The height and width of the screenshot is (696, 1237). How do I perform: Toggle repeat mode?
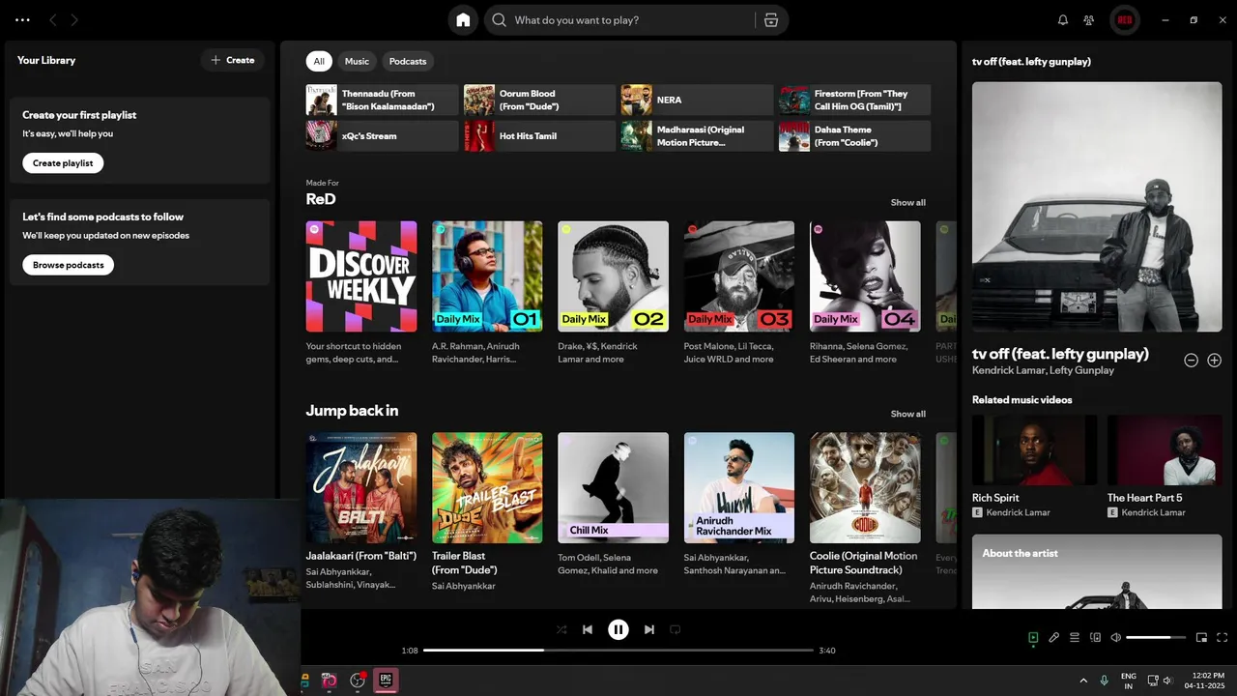pos(676,629)
